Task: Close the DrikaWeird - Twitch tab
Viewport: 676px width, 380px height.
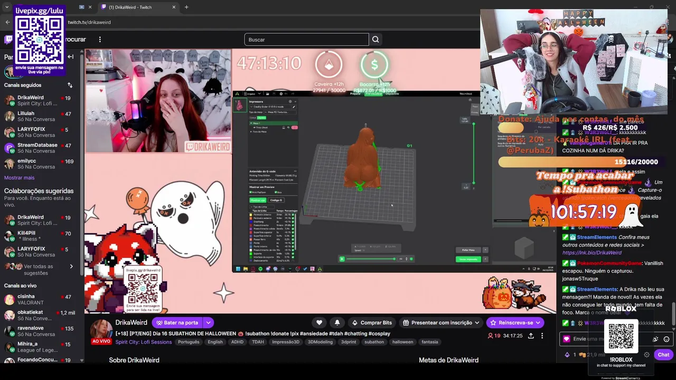Action: click(x=174, y=7)
